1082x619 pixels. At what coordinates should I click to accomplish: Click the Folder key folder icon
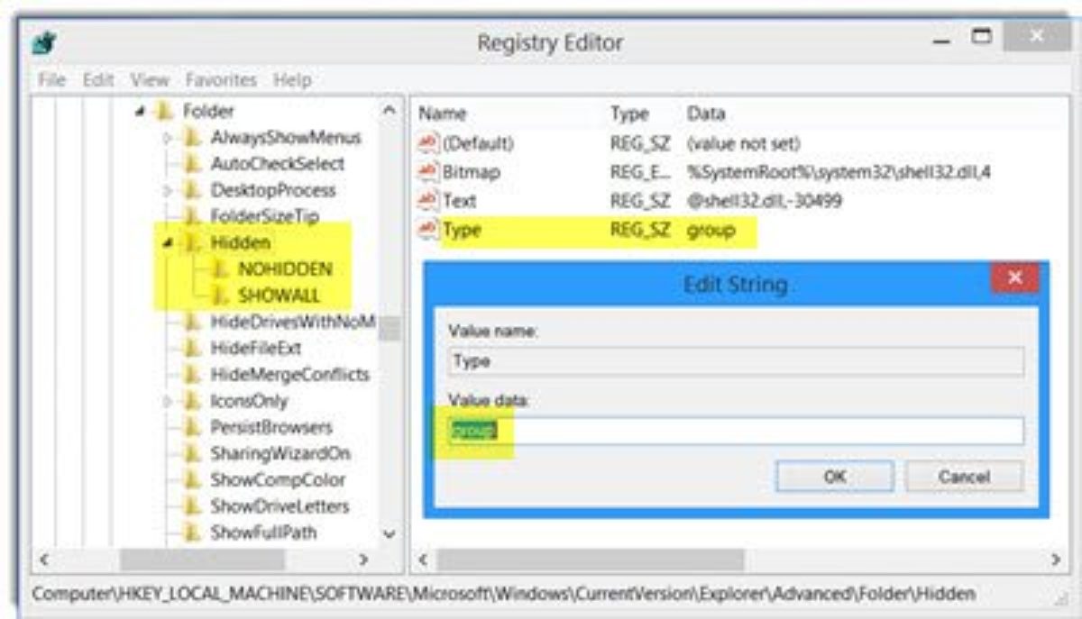click(x=164, y=112)
